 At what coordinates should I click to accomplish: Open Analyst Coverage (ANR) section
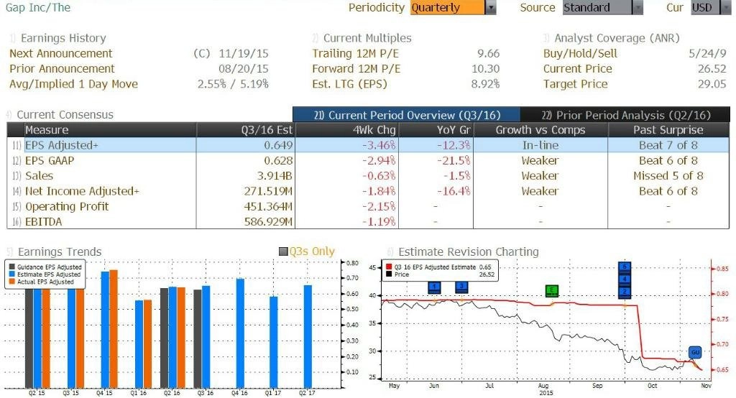pos(617,38)
